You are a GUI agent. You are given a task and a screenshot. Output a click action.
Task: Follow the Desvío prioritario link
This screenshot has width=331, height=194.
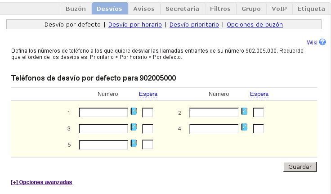(x=194, y=25)
